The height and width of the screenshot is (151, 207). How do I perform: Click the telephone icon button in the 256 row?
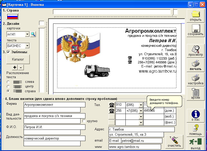[x=112, y=111]
